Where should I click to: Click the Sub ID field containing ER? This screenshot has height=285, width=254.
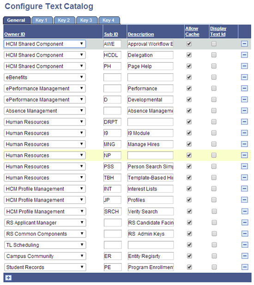(113, 256)
